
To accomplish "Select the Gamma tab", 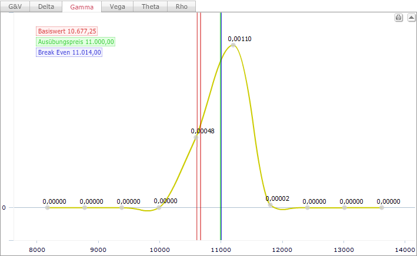I will point(82,7).
